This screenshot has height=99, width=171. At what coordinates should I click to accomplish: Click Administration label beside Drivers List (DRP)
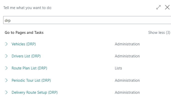(127, 56)
